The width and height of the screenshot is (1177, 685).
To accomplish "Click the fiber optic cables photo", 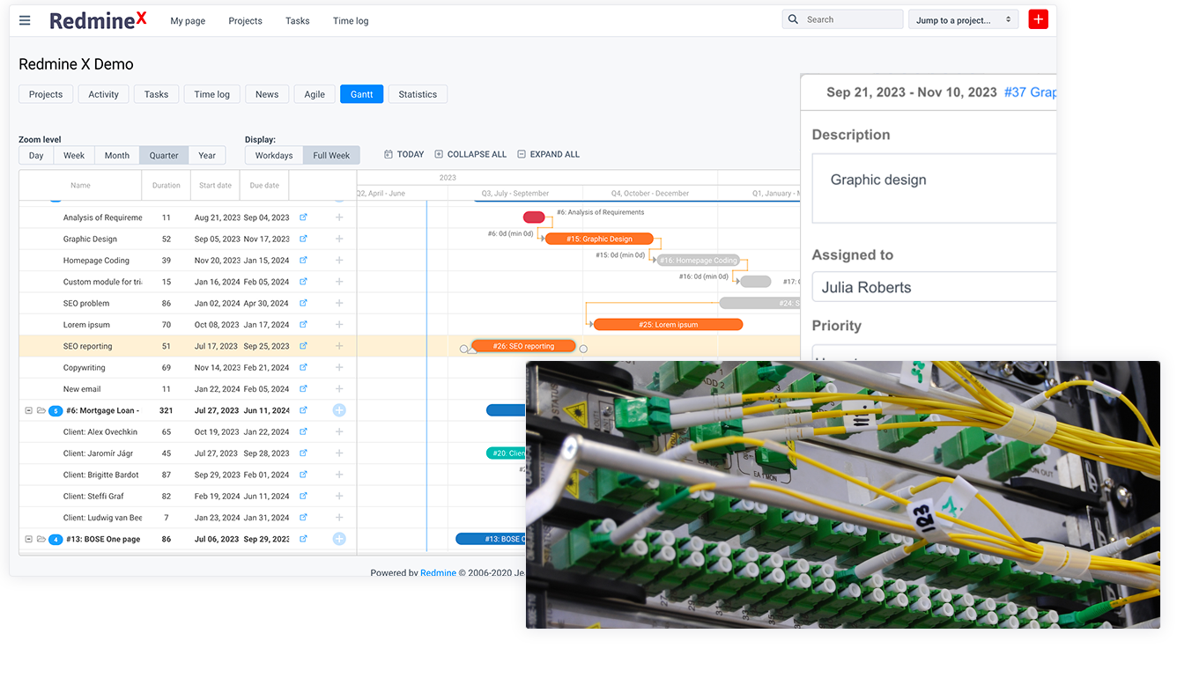I will click(843, 495).
